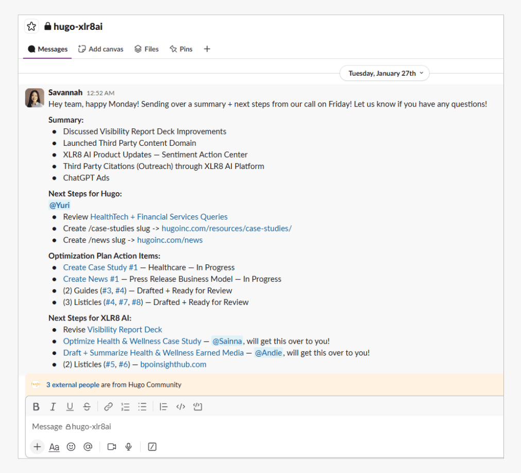
Task: Insert a hyperlink using the link icon
Action: [108, 407]
